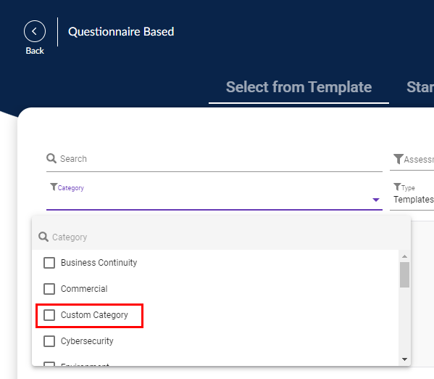Click the Type filter funnel icon
This screenshot has height=379, width=434.
click(x=397, y=187)
